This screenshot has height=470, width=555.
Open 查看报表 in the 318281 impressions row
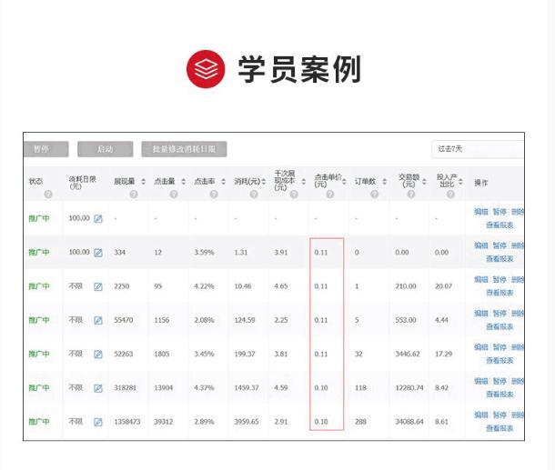tap(499, 395)
